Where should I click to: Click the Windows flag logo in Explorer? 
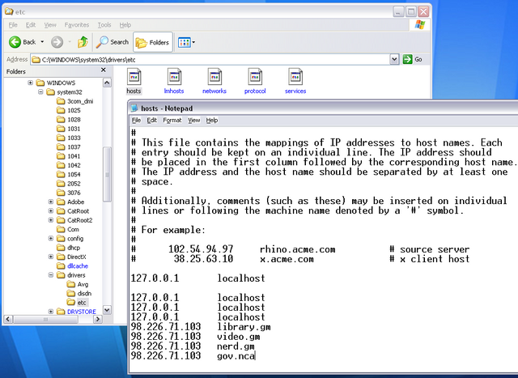point(420,25)
